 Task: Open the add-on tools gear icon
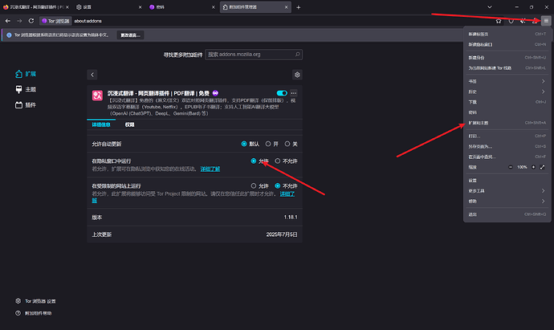click(297, 75)
